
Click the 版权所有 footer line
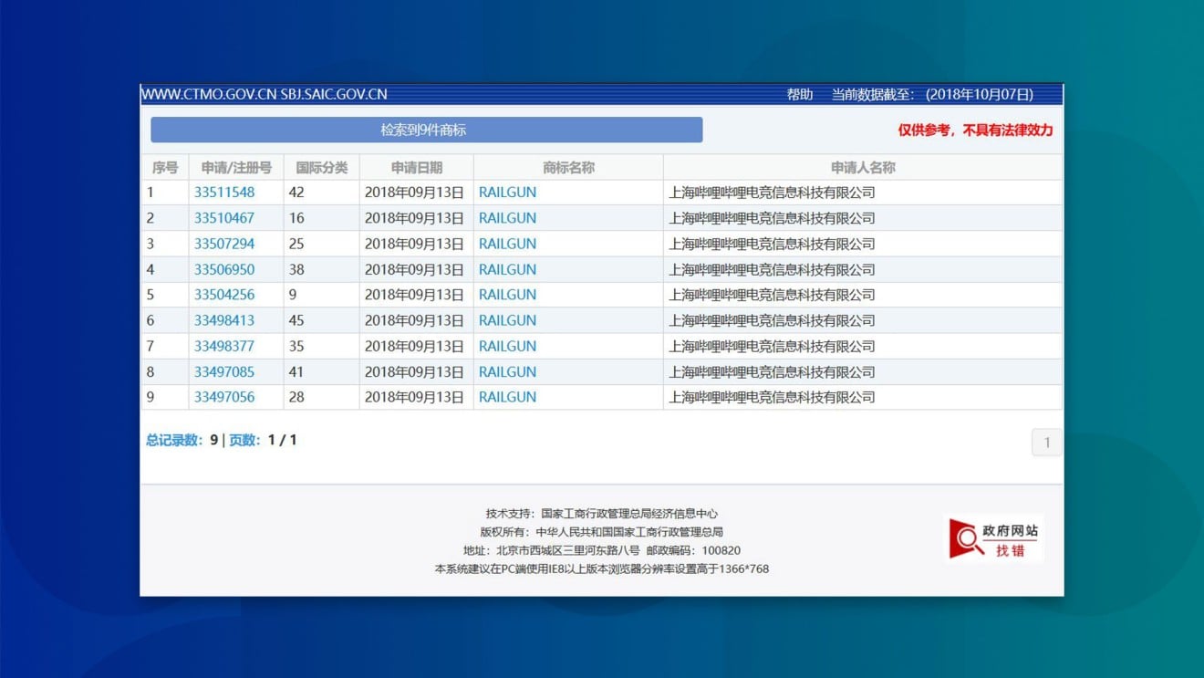602,532
